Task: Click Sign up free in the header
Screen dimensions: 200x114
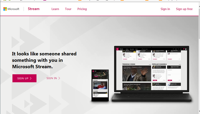Action: point(184,9)
